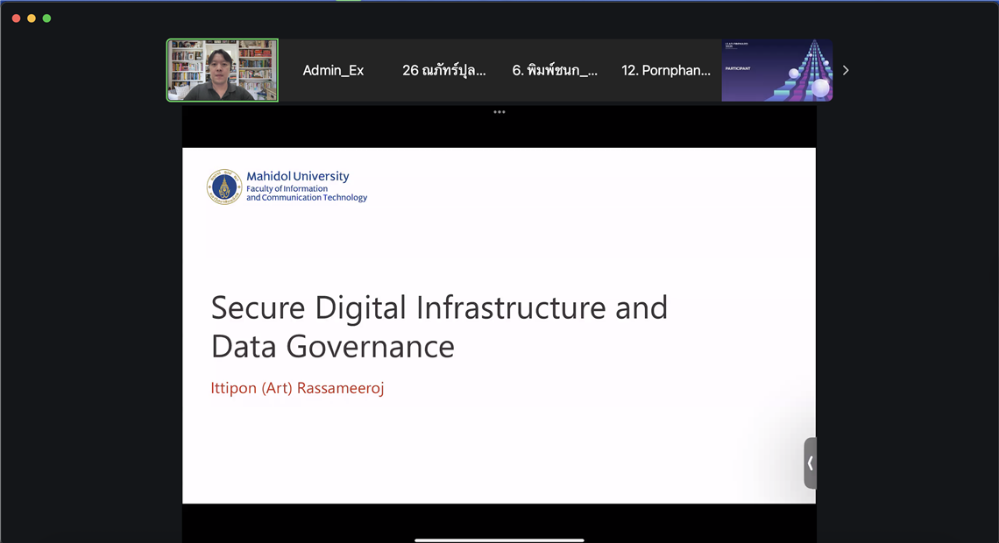Click the right chevron to show more participants
This screenshot has width=999, height=543.
tap(846, 70)
